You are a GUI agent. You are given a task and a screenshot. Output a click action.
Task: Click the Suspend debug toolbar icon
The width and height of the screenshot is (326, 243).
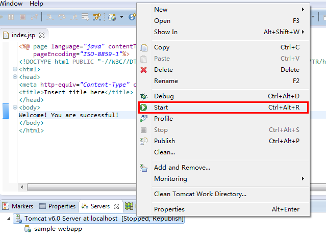coord(11,17)
